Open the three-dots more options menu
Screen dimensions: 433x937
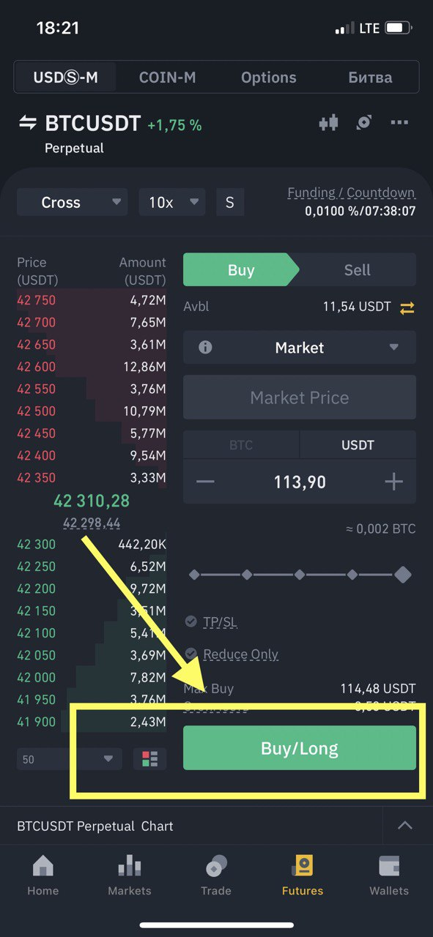pos(399,123)
